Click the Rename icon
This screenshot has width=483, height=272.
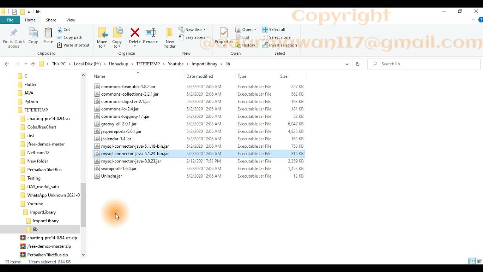pos(150,32)
